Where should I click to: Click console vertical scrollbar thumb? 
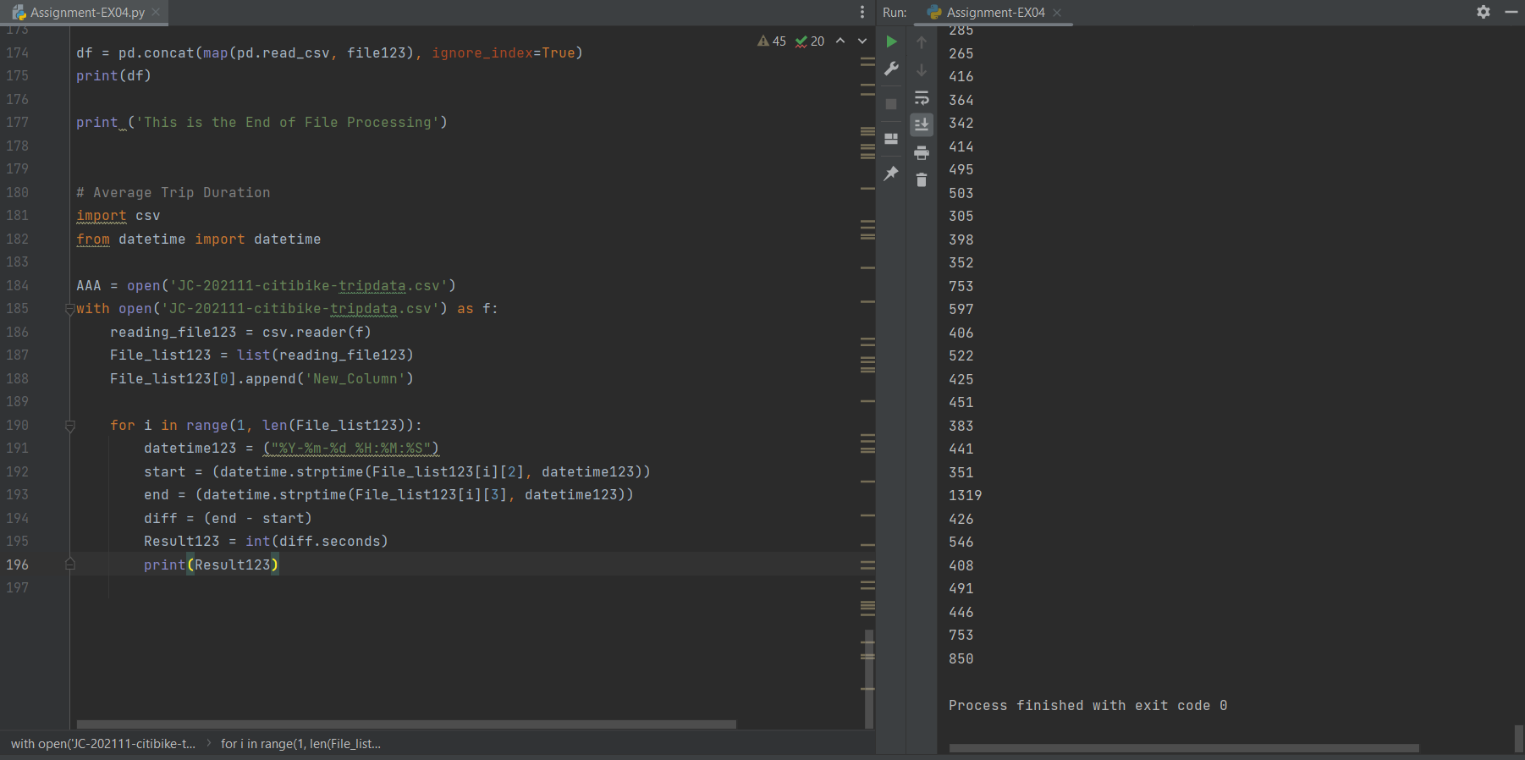point(1519,738)
